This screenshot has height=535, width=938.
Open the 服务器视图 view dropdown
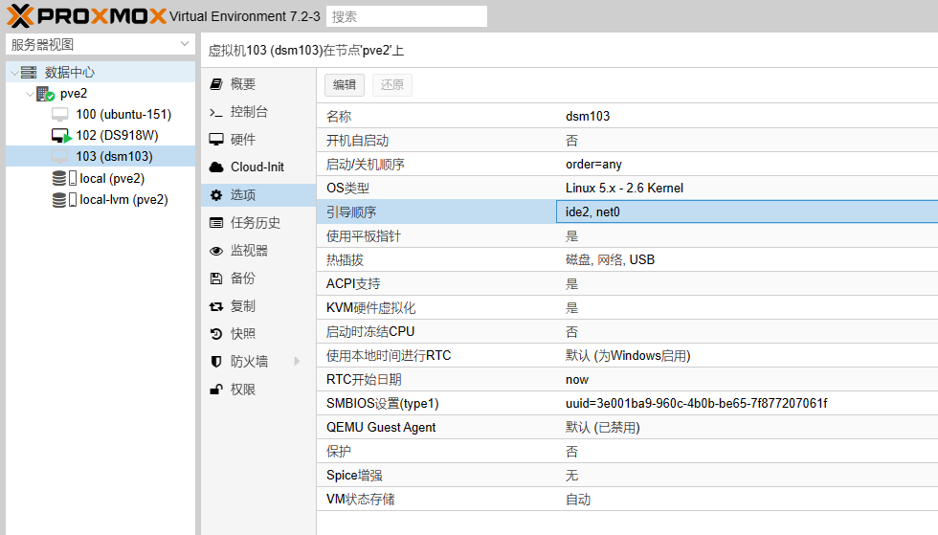[x=184, y=44]
